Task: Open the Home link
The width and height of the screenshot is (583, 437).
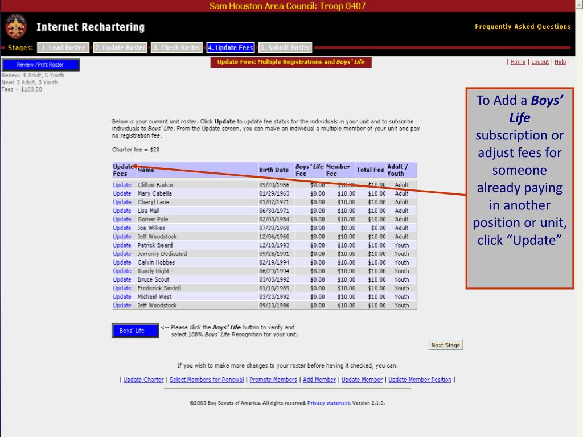Action: (x=518, y=62)
